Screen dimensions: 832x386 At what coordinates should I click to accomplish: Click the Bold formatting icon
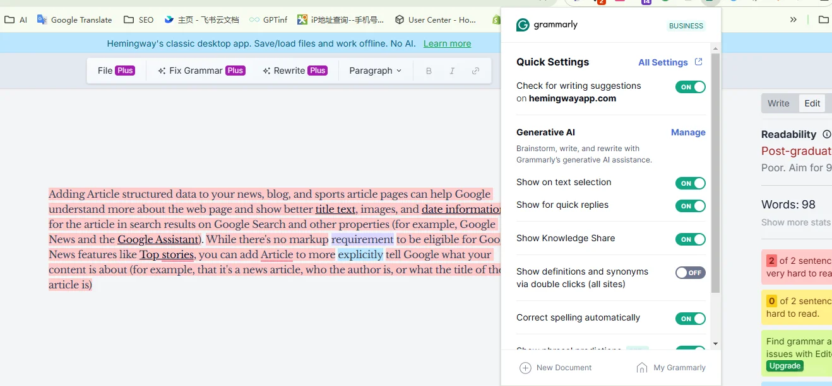(x=429, y=71)
